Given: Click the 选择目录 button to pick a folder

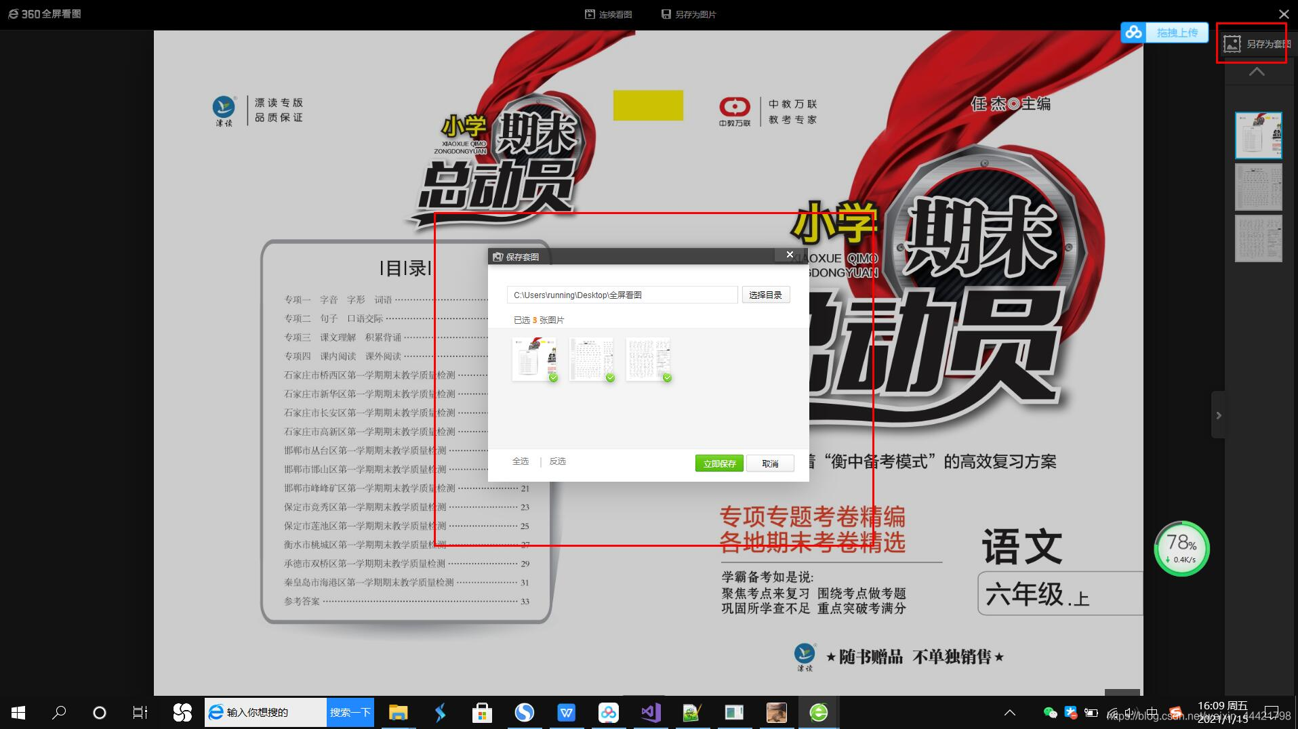Looking at the screenshot, I should point(765,295).
